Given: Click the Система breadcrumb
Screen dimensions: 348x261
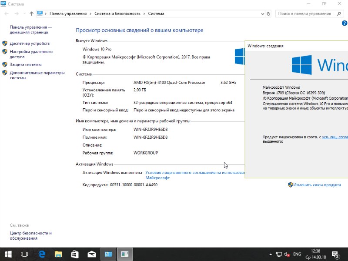Looking at the screenshot, I should coord(156,13).
